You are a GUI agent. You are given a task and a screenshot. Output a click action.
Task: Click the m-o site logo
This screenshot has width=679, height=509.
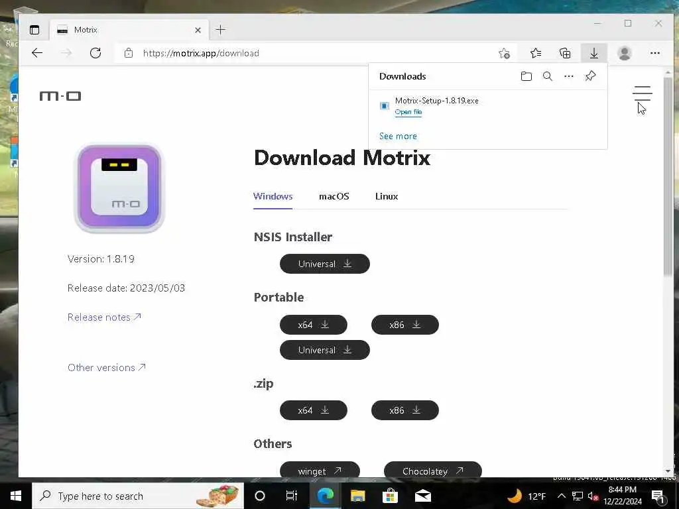(x=60, y=96)
